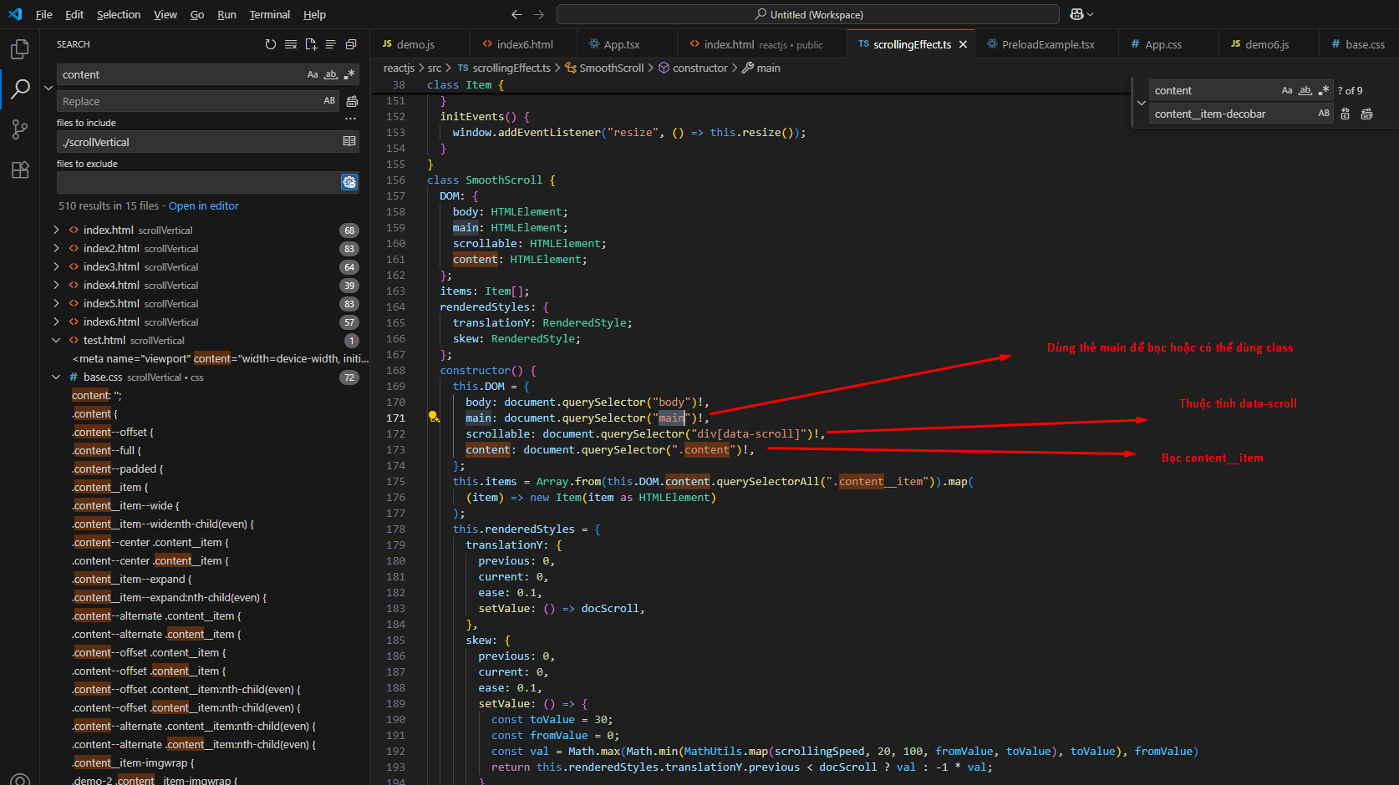Screen dimensions: 1399x785
Task: Toggle Match Whole Word in editor find widget
Action: point(1305,90)
